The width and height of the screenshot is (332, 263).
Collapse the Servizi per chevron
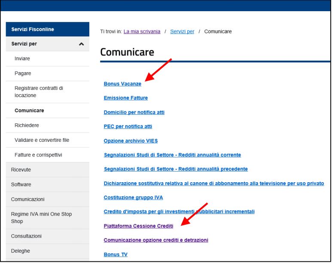tap(81, 44)
